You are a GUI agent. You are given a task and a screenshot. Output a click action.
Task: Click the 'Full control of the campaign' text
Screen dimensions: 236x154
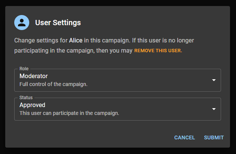coord(53,84)
